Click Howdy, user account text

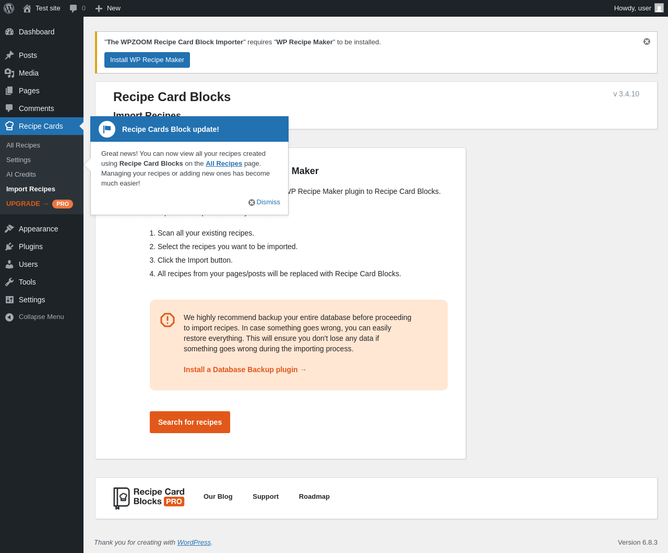tap(633, 8)
